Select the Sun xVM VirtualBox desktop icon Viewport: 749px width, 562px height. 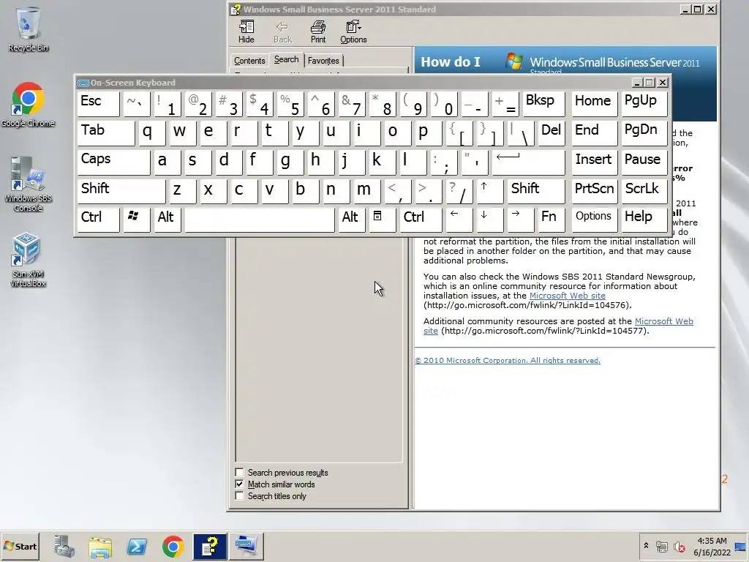[29, 260]
